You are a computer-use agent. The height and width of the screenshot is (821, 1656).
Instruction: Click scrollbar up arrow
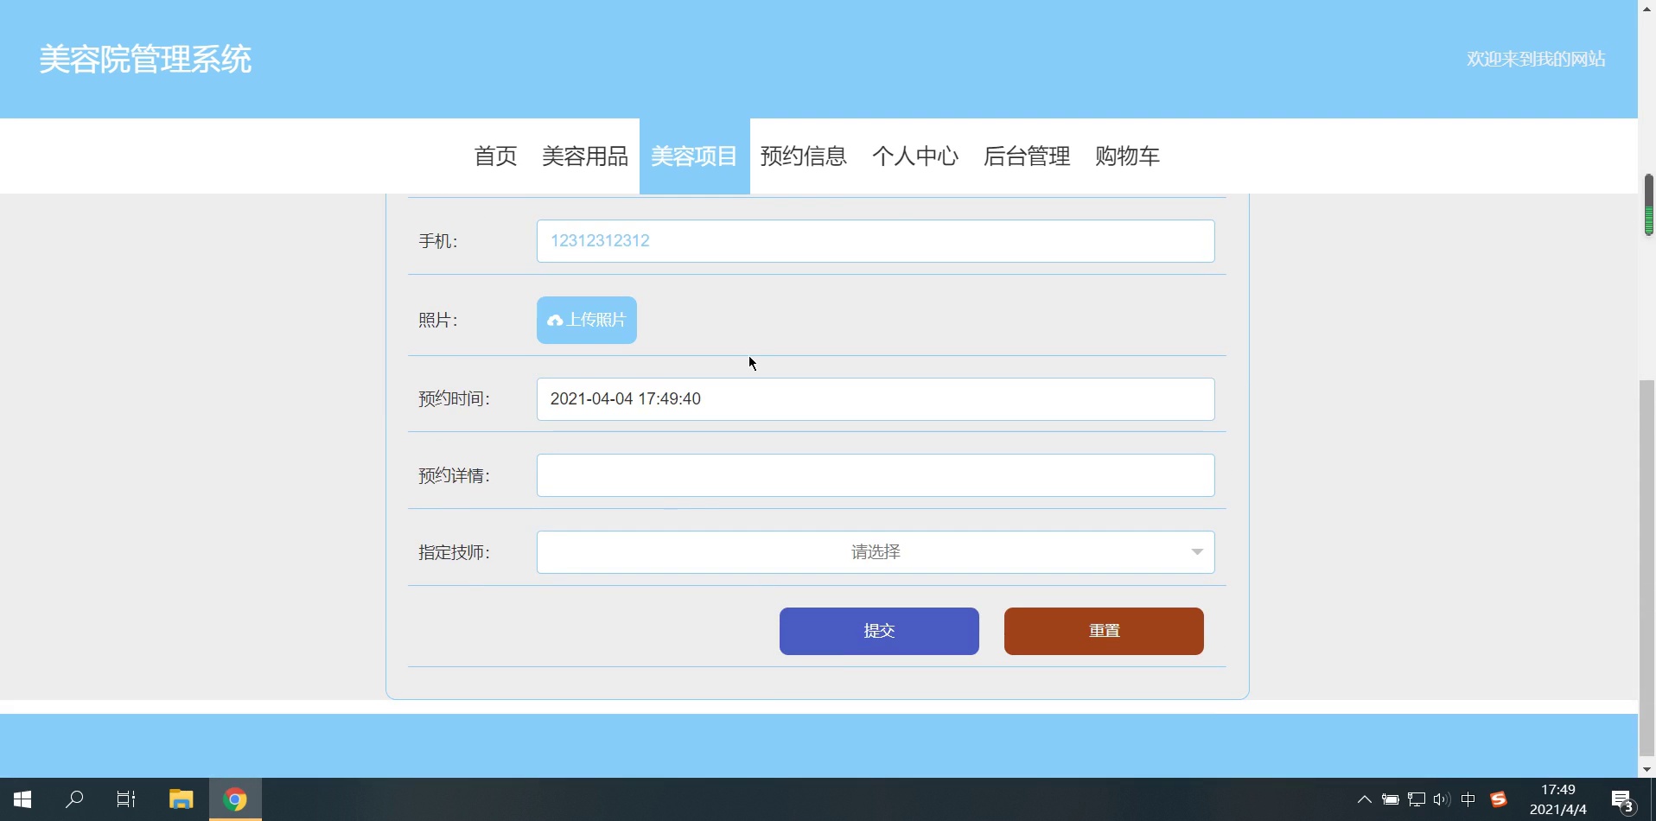pyautogui.click(x=1647, y=8)
